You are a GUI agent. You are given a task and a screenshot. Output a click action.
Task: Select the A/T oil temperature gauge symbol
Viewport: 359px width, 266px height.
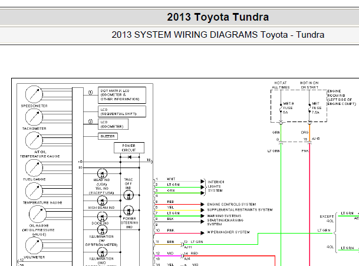(x=34, y=140)
